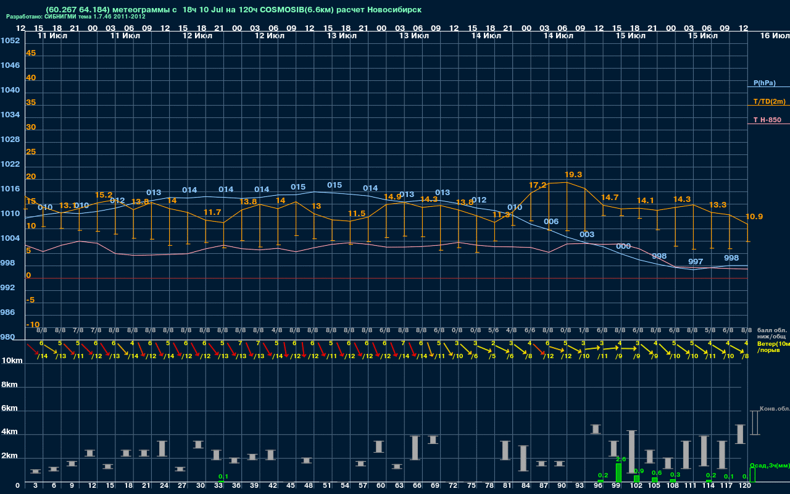Click the developer credit line СИБНИГМИ тема 1.7.46
790x494 pixels.
[x=76, y=17]
